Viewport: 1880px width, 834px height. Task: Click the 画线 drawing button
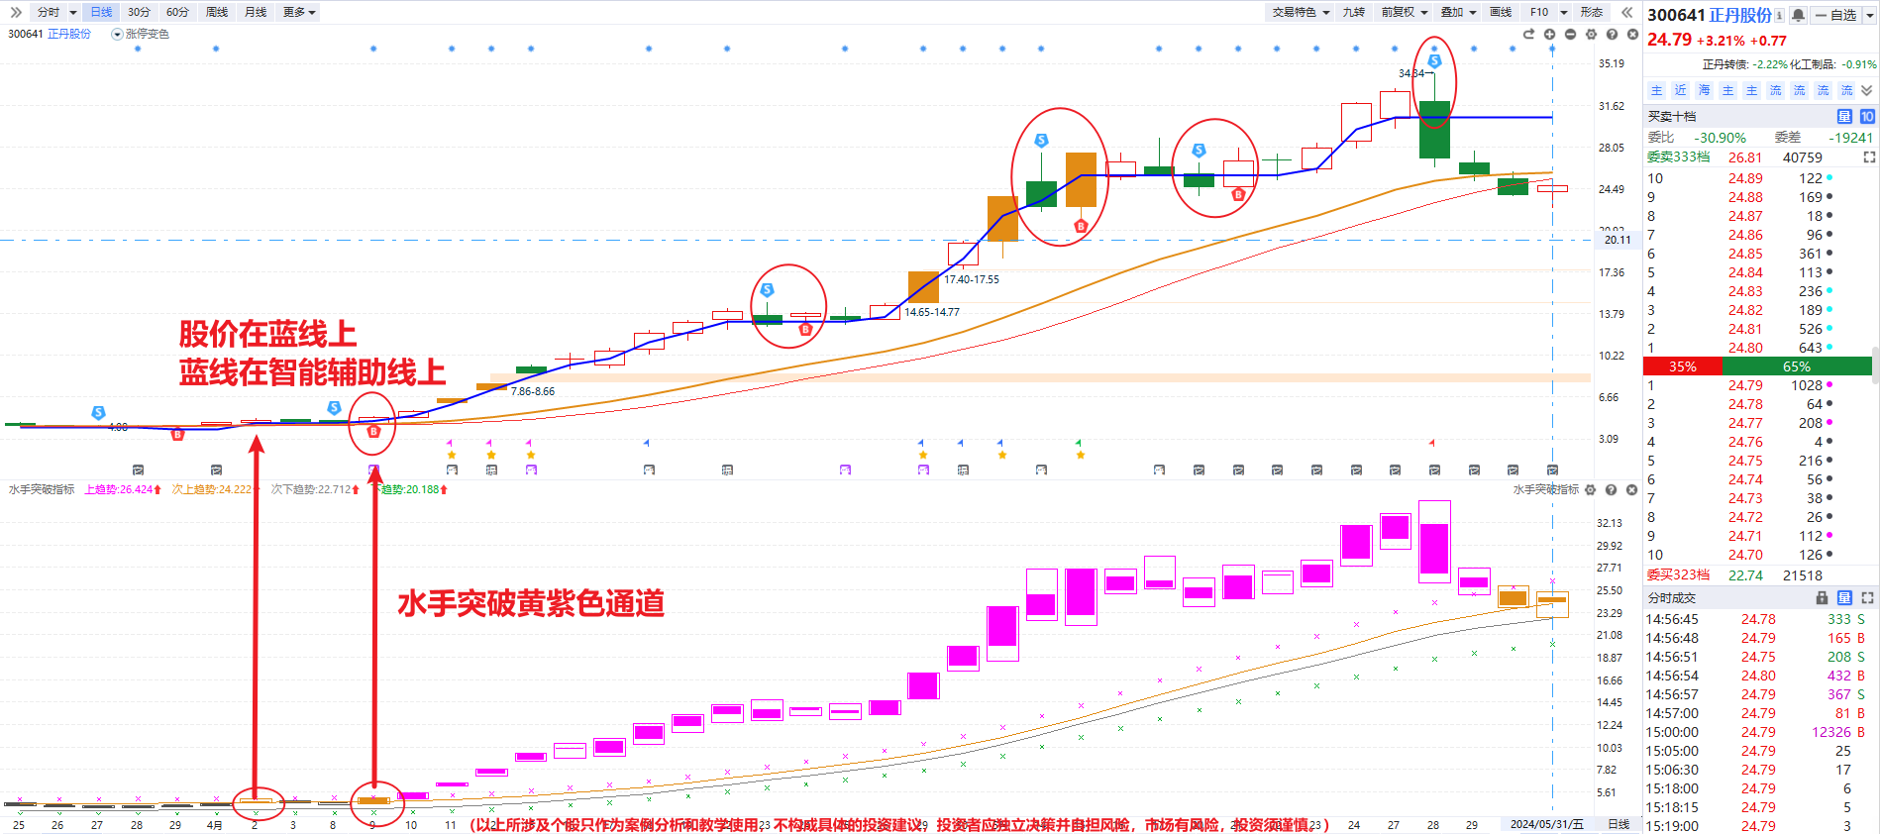point(1501,12)
